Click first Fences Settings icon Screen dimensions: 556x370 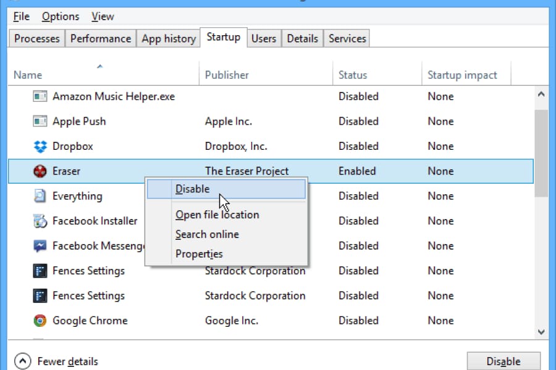[x=40, y=271]
